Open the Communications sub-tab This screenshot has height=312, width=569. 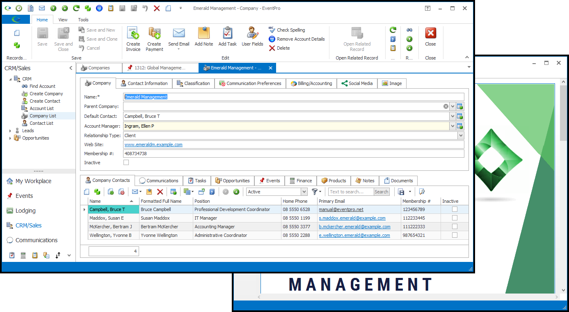[x=159, y=181]
